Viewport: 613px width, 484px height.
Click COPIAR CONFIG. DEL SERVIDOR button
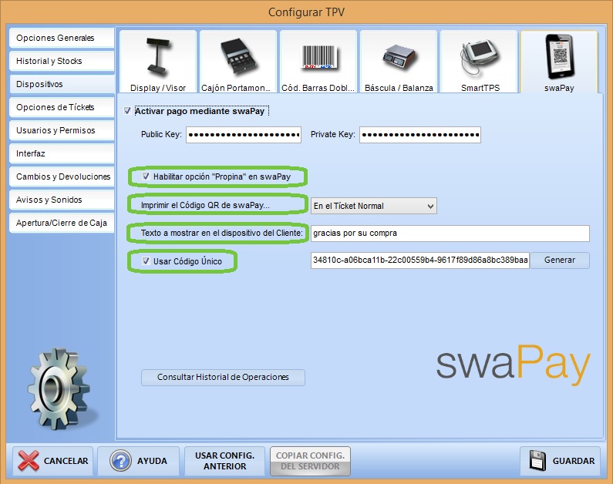coord(311,461)
